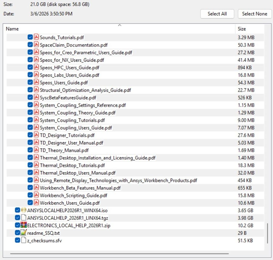Click the PDF icon of Speos_Users_Guide.pdf
Screen dimensions: 273x260
[36, 82]
